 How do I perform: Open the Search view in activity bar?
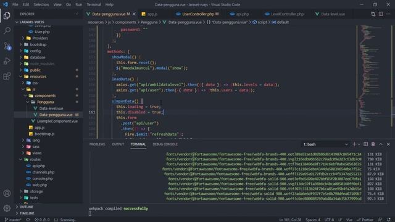pos(7,31)
